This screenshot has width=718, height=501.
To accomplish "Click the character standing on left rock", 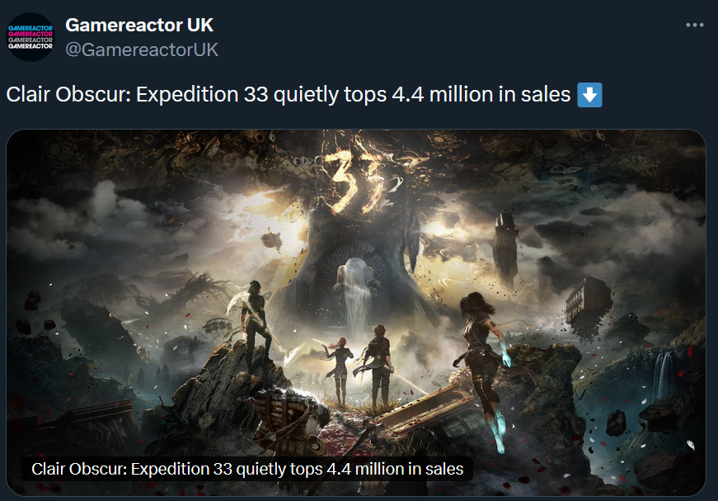I will [254, 318].
